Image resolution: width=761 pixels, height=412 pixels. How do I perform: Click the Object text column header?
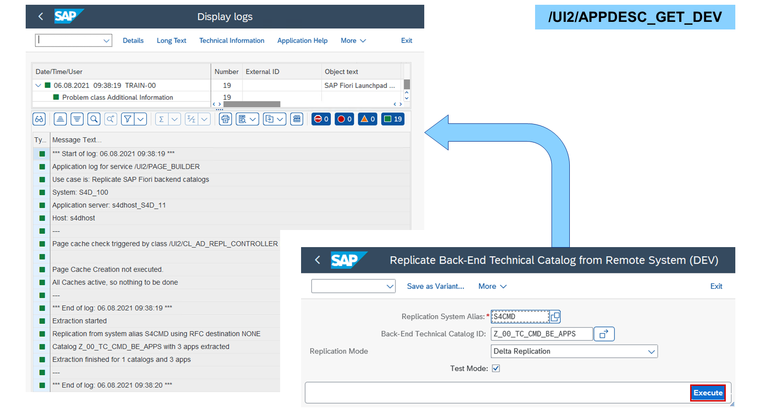pyautogui.click(x=361, y=72)
